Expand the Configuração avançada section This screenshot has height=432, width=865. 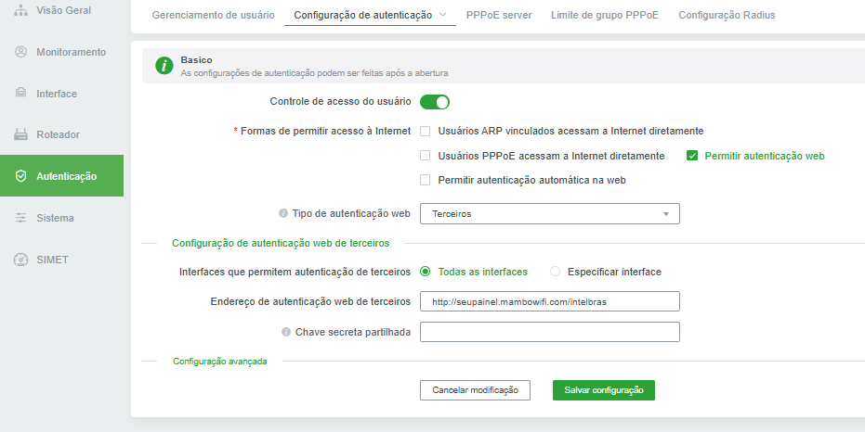click(220, 362)
